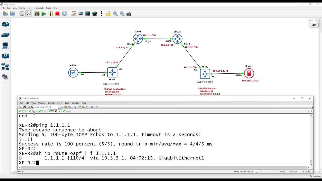Image resolution: width=322 pixels, height=181 pixels.
Task: Switch to the XE-R1 session tab
Action: pos(23,111)
